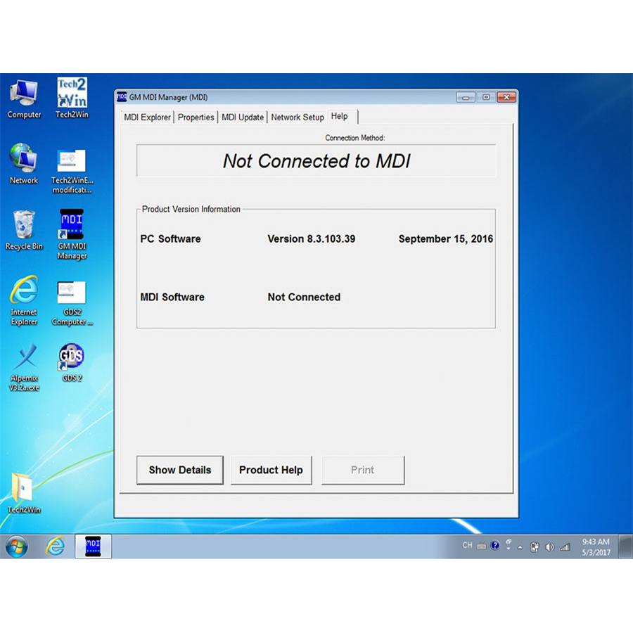Image resolution: width=633 pixels, height=633 pixels.
Task: Open the volume speaker icon
Action: point(549,547)
